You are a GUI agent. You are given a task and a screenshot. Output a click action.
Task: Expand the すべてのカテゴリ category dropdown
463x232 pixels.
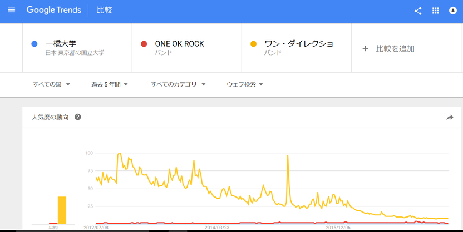coord(178,84)
